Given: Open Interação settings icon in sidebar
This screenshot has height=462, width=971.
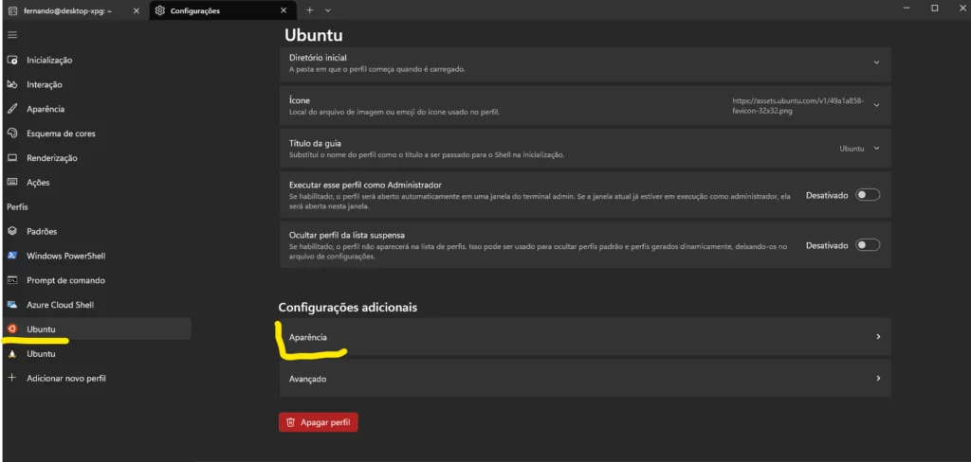Looking at the screenshot, I should [11, 84].
